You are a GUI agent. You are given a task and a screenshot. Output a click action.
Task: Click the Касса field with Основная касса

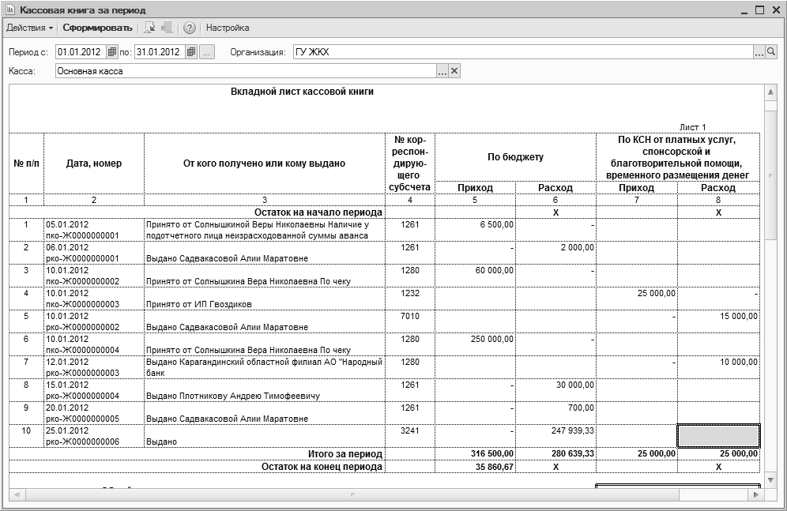[x=245, y=71]
